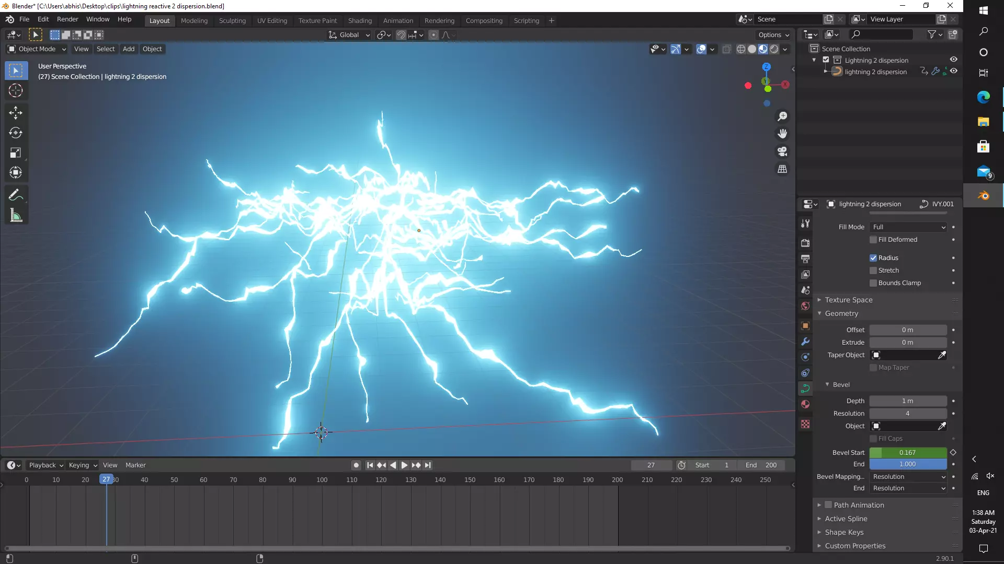Switch to perspective/orthographic grid icon
Screen dimensions: 1004x564
click(782, 169)
